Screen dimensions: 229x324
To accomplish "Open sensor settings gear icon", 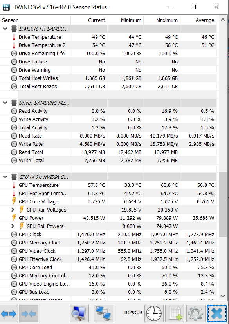I will point(196,314).
